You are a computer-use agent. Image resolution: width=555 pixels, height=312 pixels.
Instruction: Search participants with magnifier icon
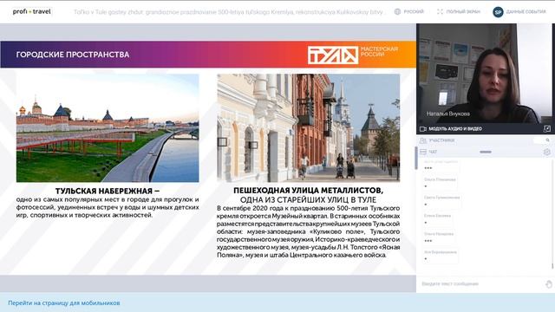[x=547, y=140]
